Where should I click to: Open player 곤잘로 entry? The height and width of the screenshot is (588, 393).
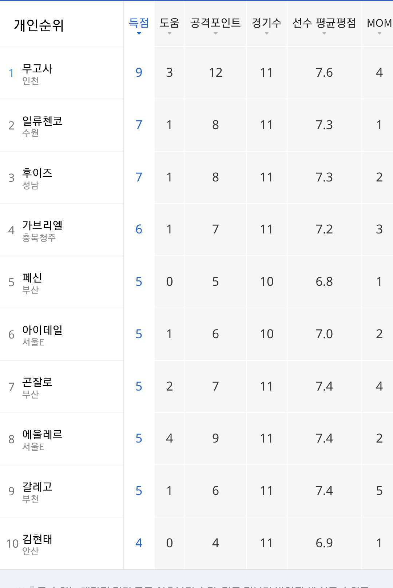(x=37, y=382)
